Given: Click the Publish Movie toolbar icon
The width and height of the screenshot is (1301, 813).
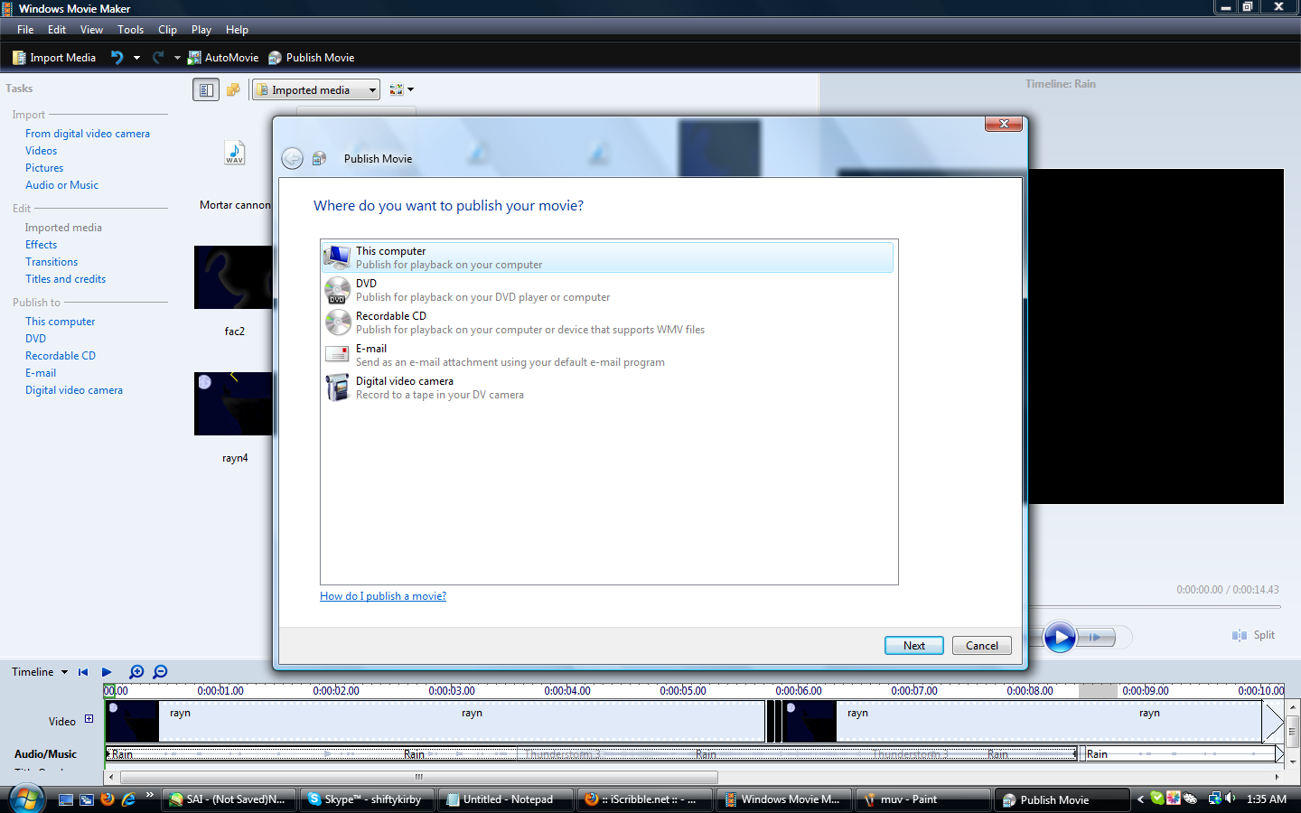Looking at the screenshot, I should 276,58.
